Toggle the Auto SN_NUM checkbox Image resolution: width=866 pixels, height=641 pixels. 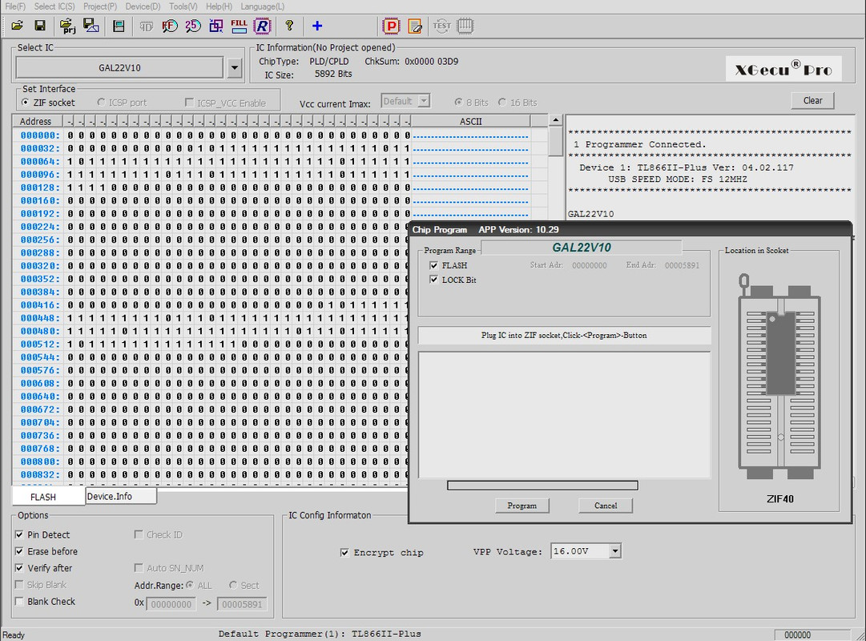click(x=139, y=567)
